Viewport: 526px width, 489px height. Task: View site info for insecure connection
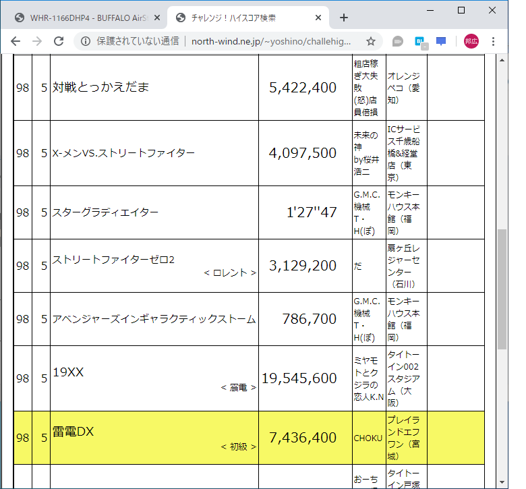coord(86,41)
